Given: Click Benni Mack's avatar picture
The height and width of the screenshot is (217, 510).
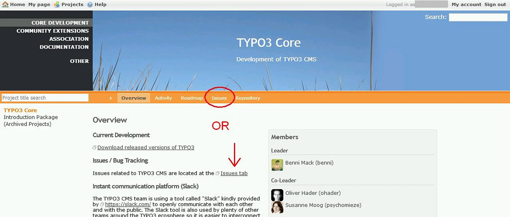Looking at the screenshot, I should [x=277, y=165].
